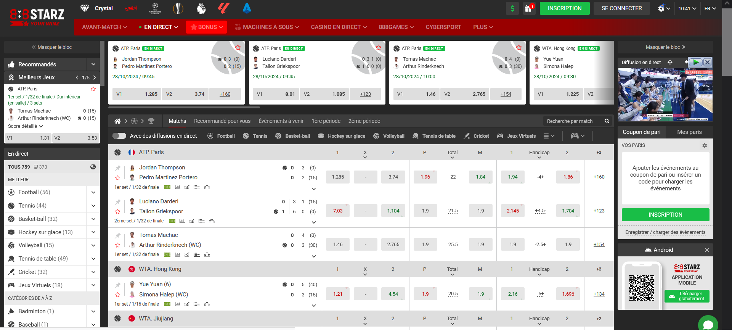Expand Score détaillé dropdown
This screenshot has width=732, height=330.
point(26,126)
